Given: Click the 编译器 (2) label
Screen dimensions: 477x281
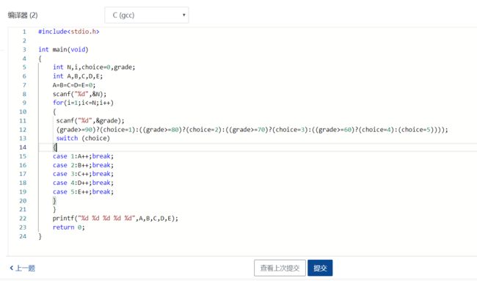Looking at the screenshot, I should click(x=23, y=15).
